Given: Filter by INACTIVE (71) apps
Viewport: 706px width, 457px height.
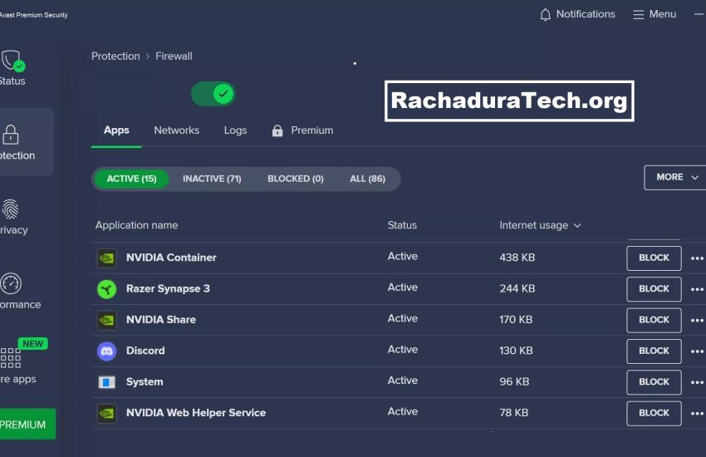Looking at the screenshot, I should point(212,179).
